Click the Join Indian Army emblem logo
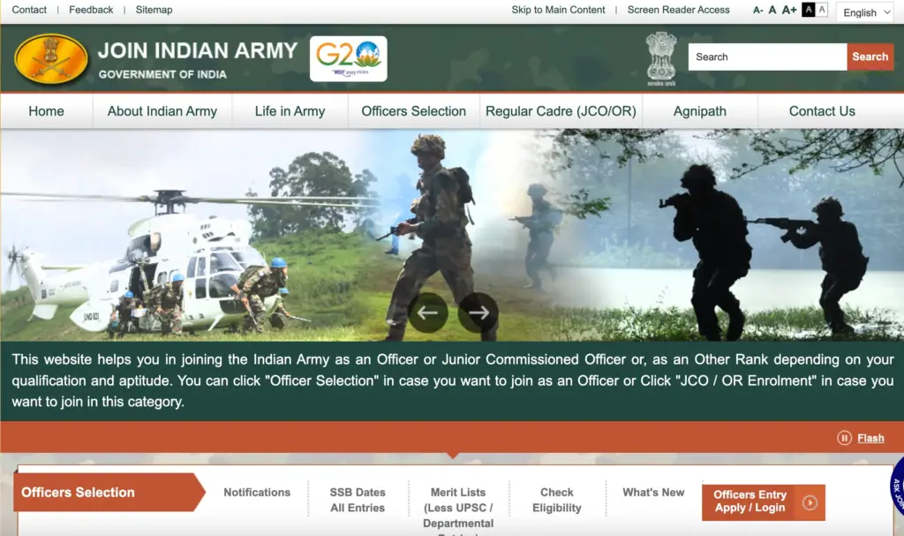This screenshot has width=904, height=536. 50,58
